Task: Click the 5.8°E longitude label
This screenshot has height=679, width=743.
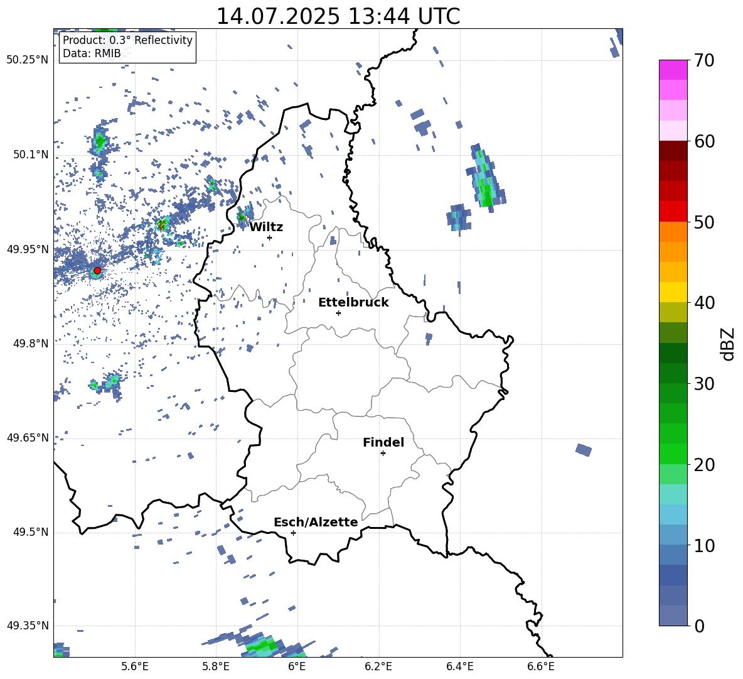Action: coord(216,667)
